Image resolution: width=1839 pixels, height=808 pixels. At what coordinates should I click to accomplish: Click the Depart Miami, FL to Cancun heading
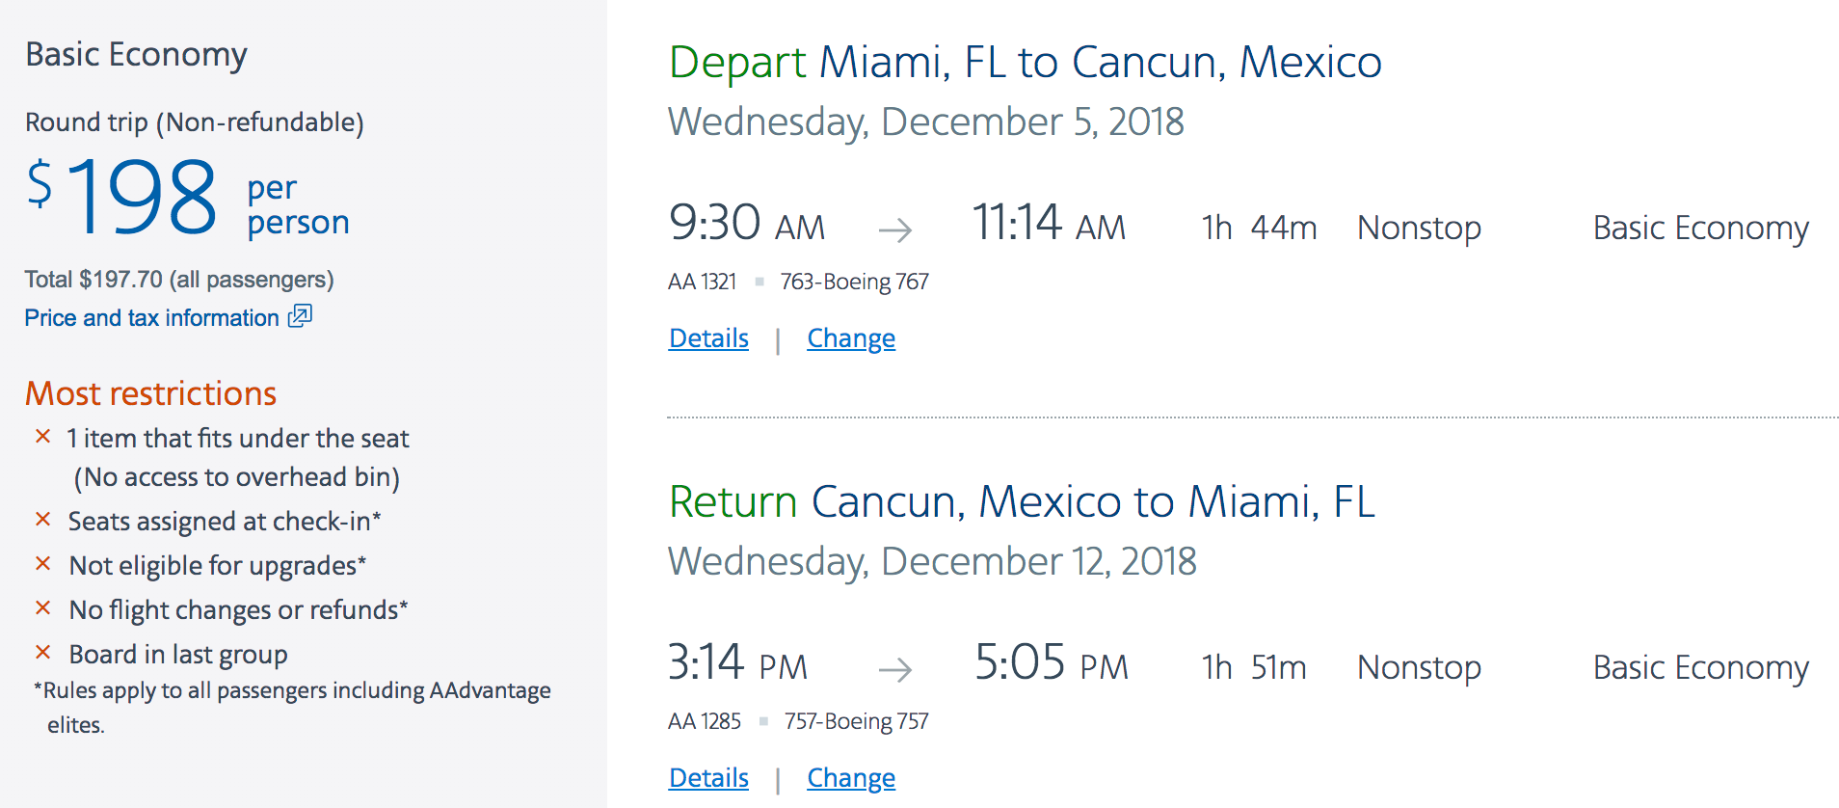point(1025,63)
